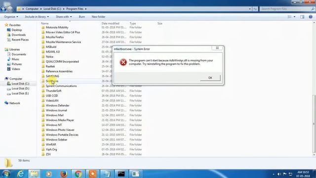This screenshot has width=316, height=178.
Task: Select the ThunderSoft folder
Action: pyautogui.click(x=54, y=91)
